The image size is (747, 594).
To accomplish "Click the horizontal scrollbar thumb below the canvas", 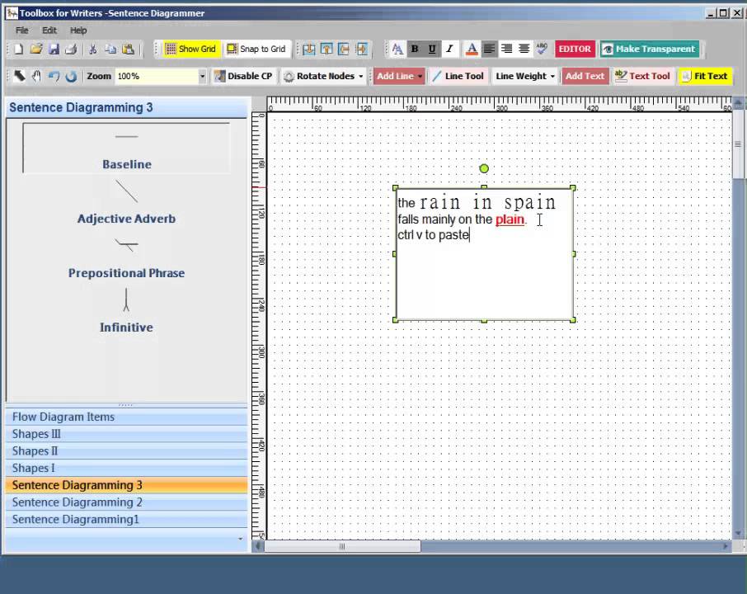I will tap(342, 547).
